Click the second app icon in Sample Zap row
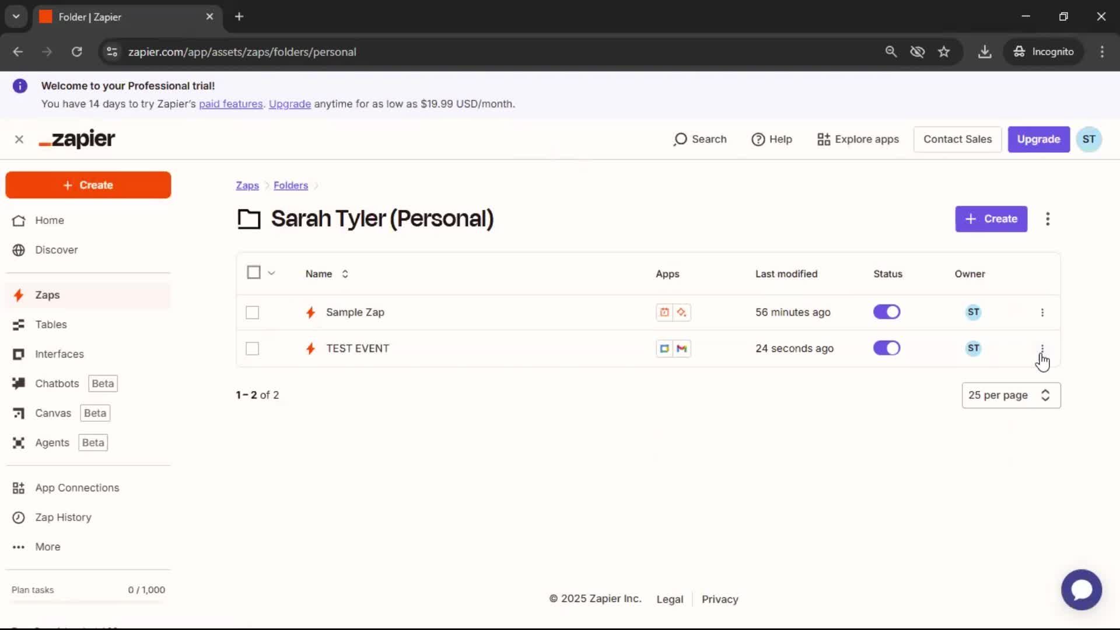 click(x=682, y=312)
